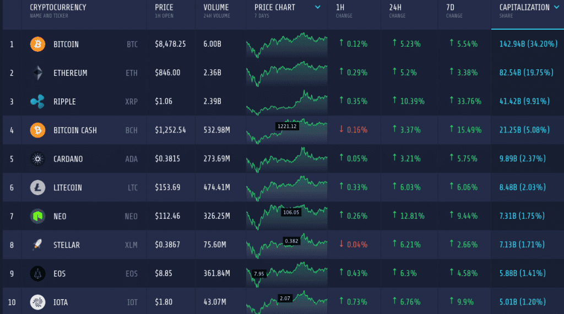Click the 1221.12 tooltip on Bitcoin Cash chart
Viewport: 564px width, 314px height.
[x=287, y=126]
